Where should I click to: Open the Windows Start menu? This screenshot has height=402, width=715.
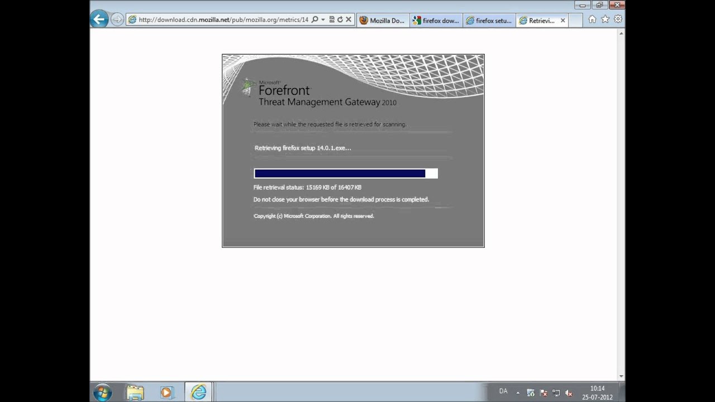pyautogui.click(x=103, y=392)
